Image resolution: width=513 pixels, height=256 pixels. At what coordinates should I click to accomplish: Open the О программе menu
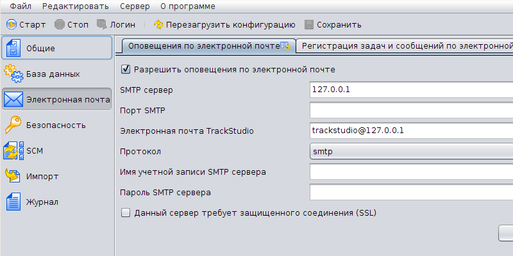188,6
